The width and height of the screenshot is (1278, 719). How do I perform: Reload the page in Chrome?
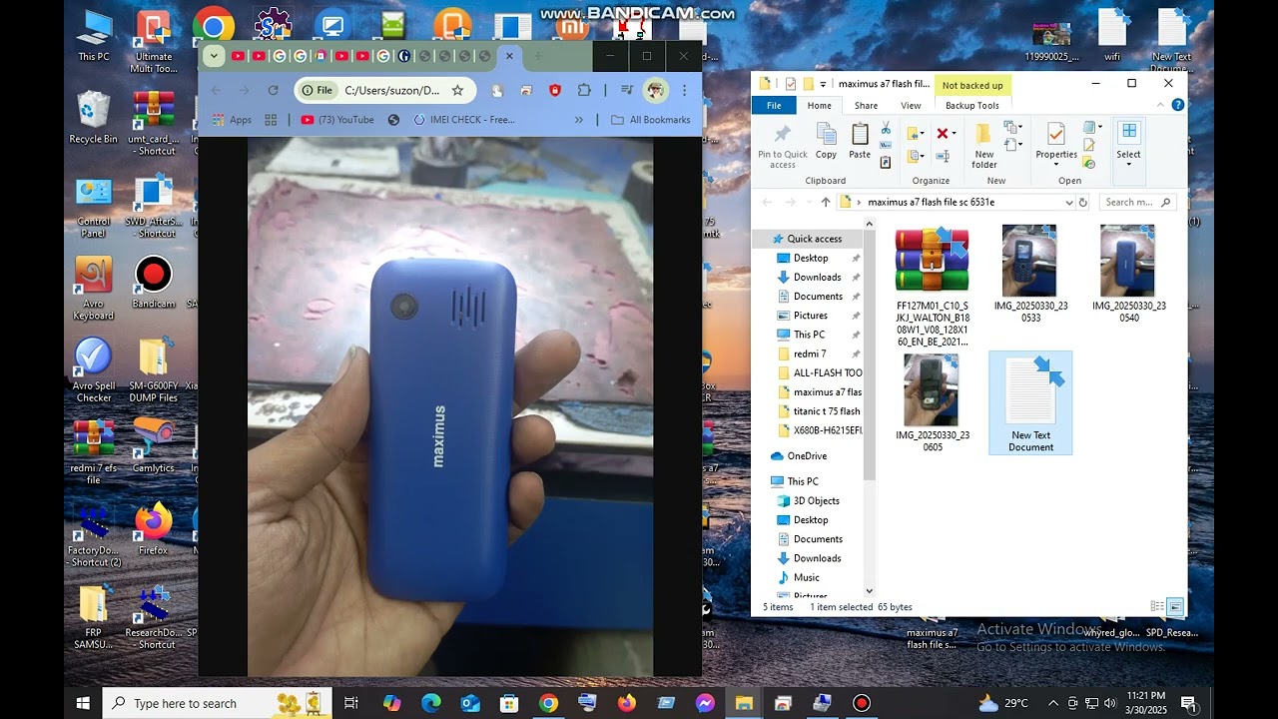(x=273, y=90)
